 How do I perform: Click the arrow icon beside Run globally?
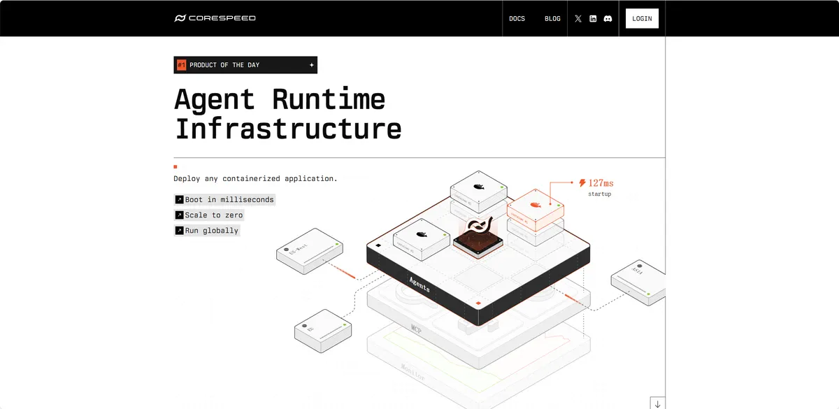pyautogui.click(x=179, y=231)
